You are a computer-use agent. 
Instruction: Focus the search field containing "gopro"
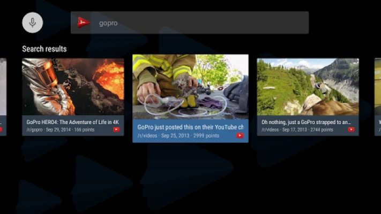190,22
